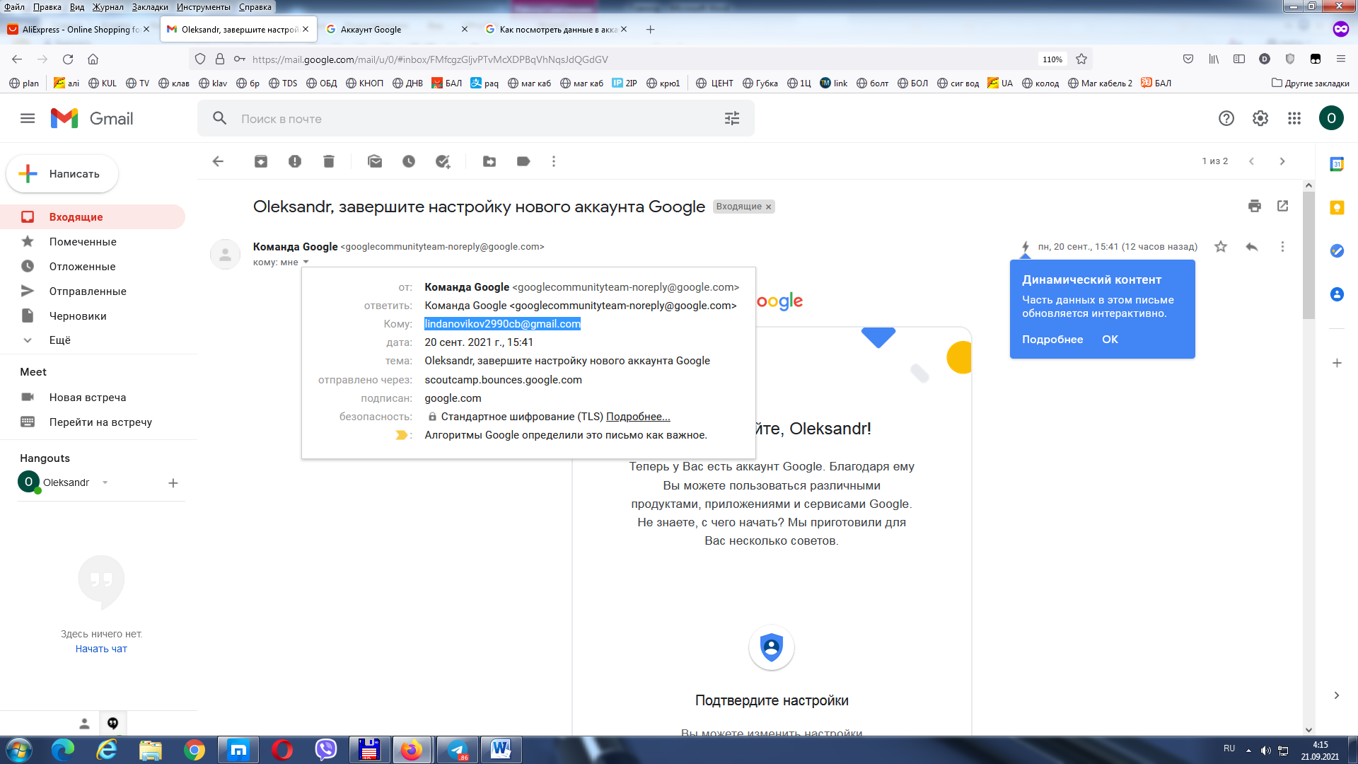Remove Входящие label from email

tap(769, 207)
